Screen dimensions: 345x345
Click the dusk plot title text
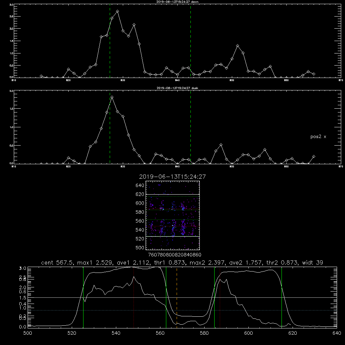point(177,88)
